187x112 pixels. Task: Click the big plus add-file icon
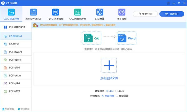pos(109,65)
